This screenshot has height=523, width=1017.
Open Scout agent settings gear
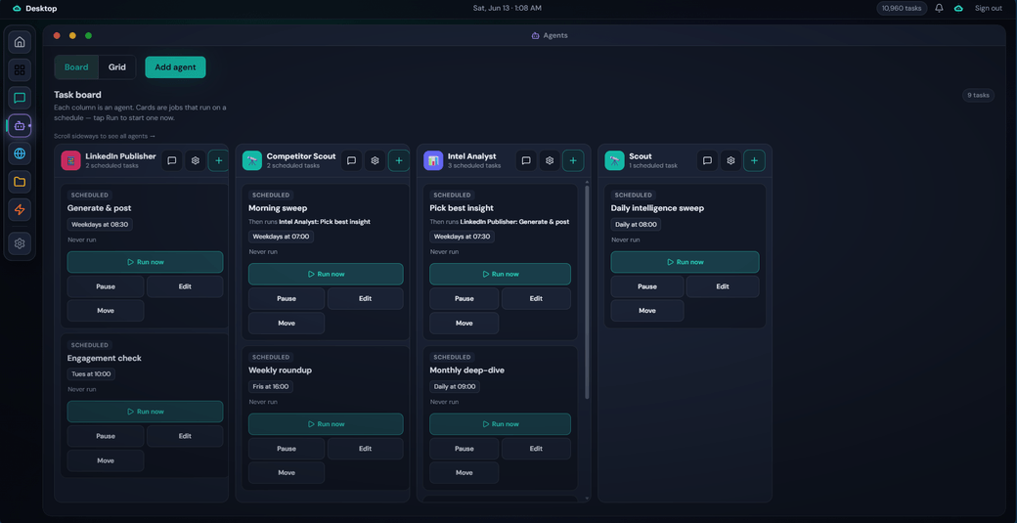point(731,160)
